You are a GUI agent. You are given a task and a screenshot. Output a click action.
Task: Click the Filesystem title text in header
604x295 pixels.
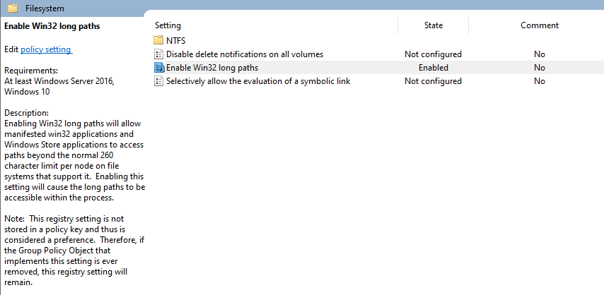45,8
